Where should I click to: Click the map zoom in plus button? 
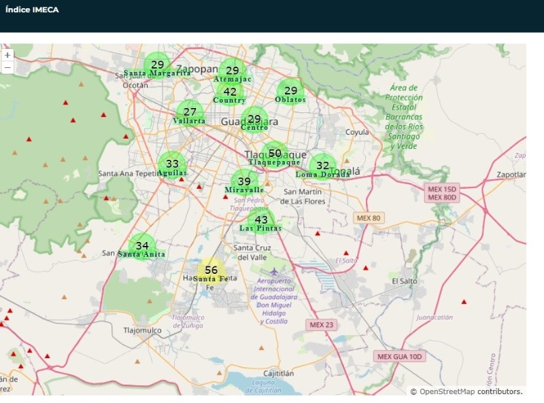point(7,55)
